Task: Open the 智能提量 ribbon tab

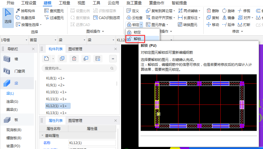Action: point(179,3)
